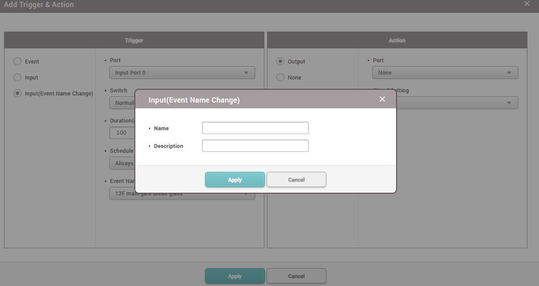This screenshot has width=539, height=286.
Task: Click the Signal Setting dropdown arrow
Action: coord(509,103)
